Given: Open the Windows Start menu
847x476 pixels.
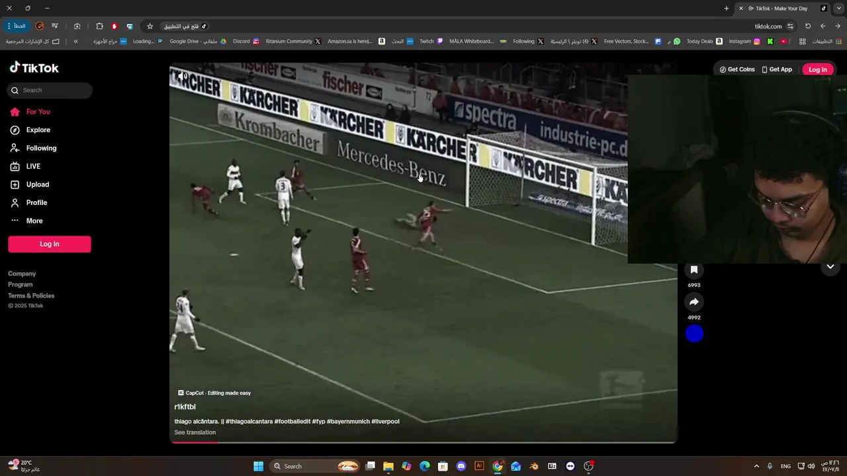Looking at the screenshot, I should 258,466.
